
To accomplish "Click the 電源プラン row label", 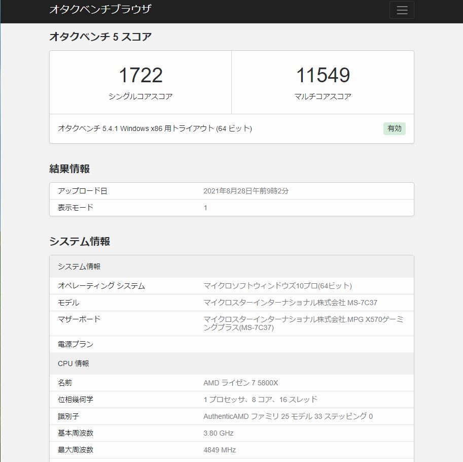I will pos(75,344).
